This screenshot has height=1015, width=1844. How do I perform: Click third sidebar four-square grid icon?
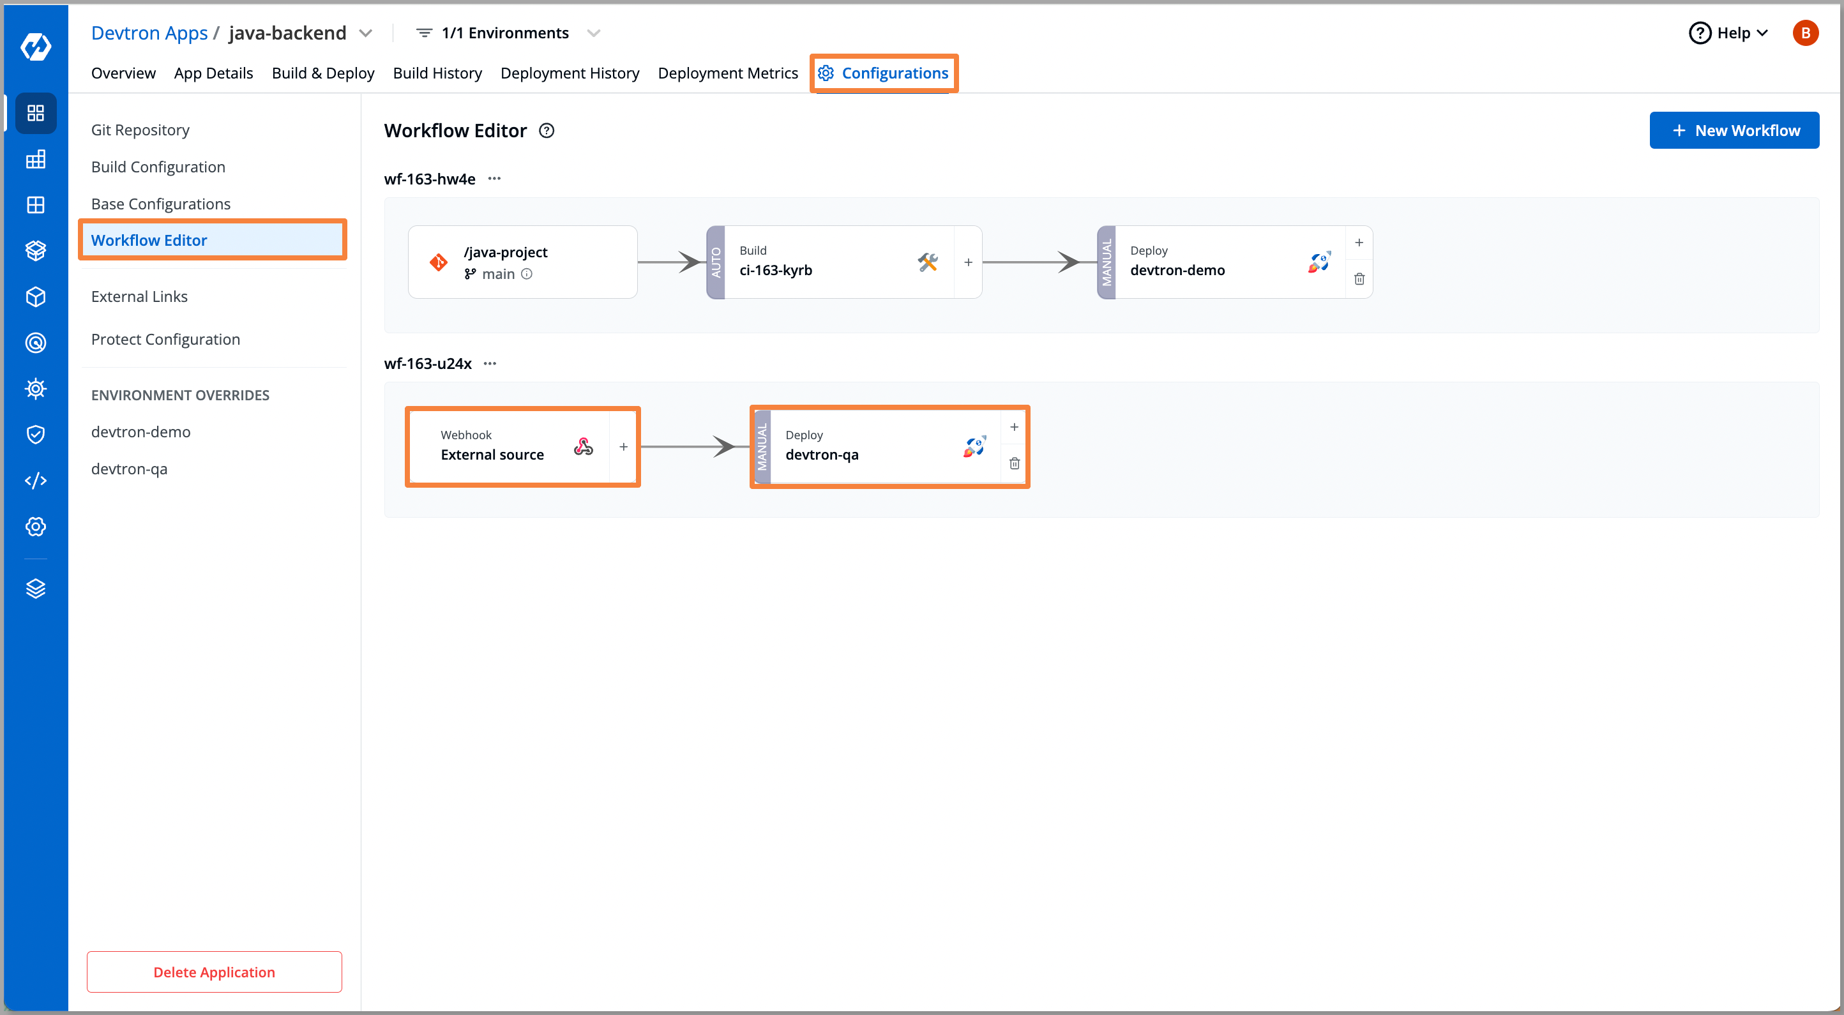pyautogui.click(x=36, y=205)
